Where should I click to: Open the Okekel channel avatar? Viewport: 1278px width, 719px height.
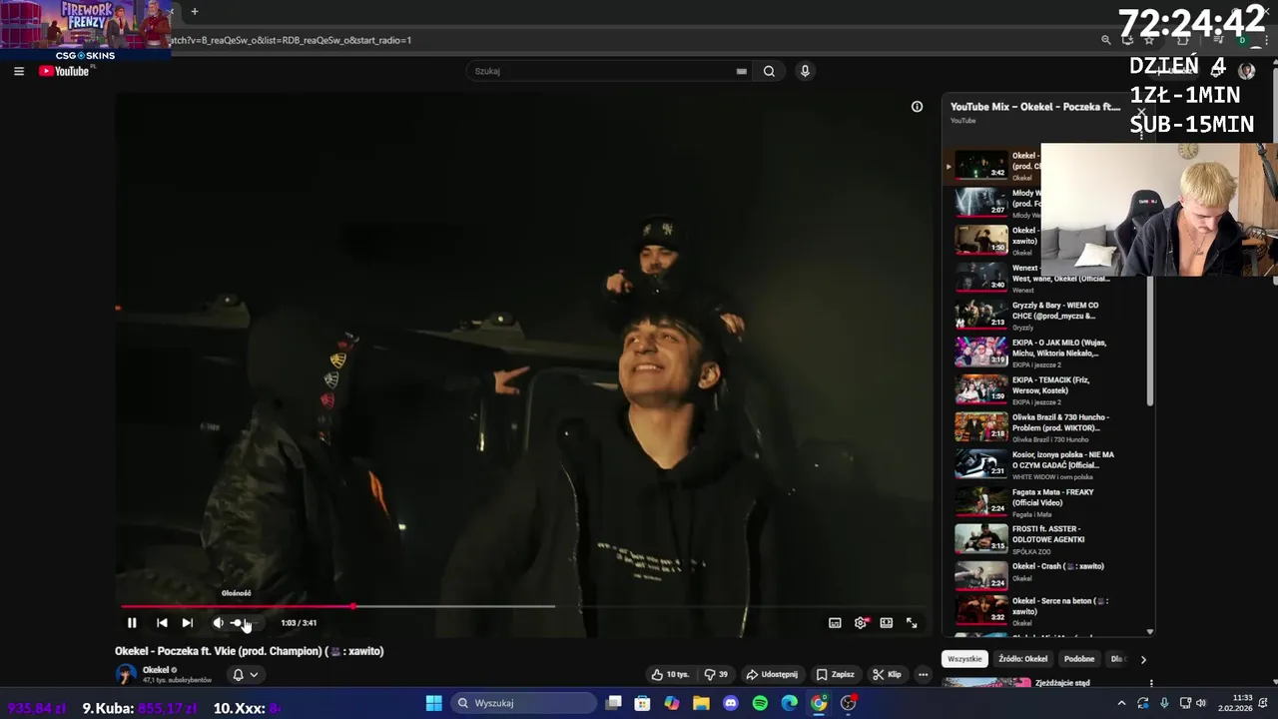[x=126, y=674]
